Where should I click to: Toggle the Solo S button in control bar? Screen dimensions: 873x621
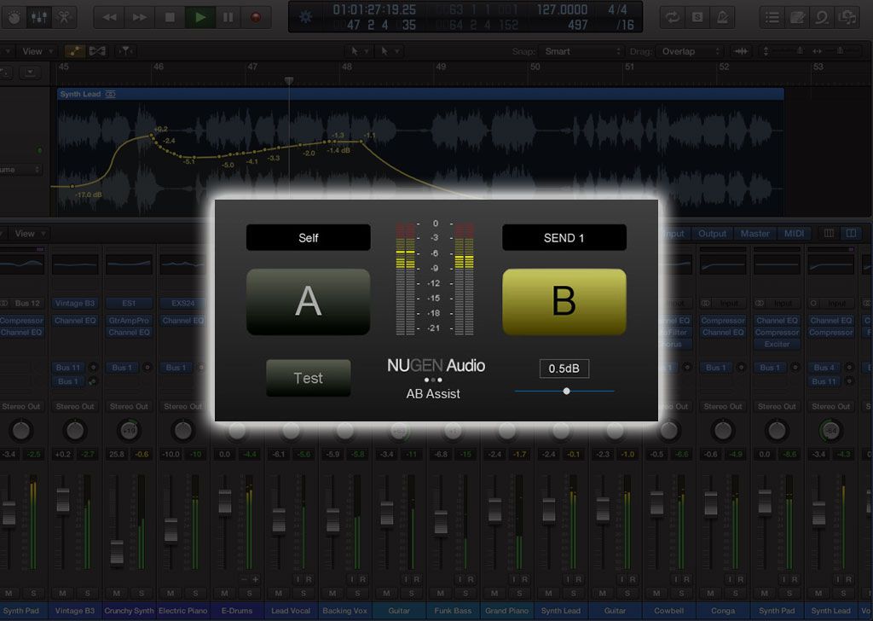pyautogui.click(x=697, y=17)
